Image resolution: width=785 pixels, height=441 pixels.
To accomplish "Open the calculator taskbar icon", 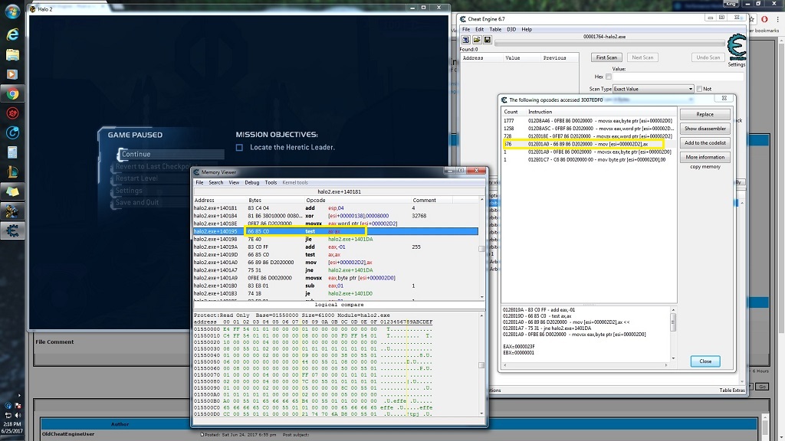I will coord(12,152).
